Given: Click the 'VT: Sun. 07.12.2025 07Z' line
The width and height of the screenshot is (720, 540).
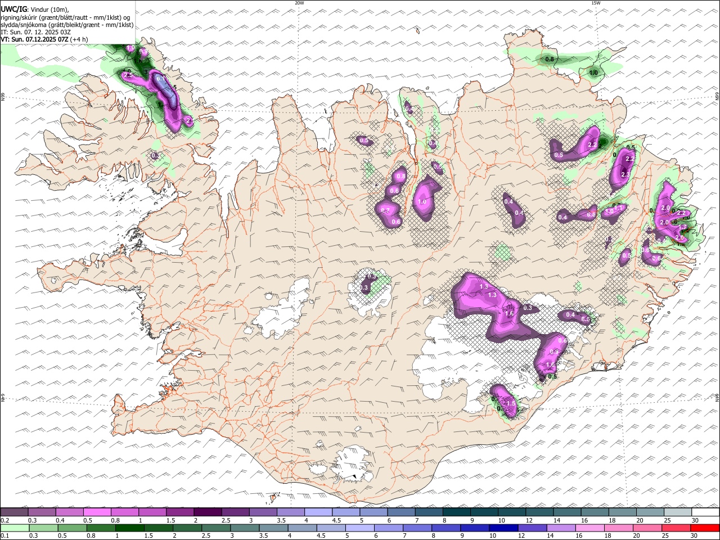Looking at the screenshot, I should coord(34,39).
